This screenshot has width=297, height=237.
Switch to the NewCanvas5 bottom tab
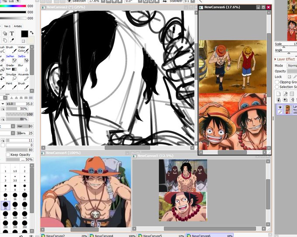(x=161, y=235)
